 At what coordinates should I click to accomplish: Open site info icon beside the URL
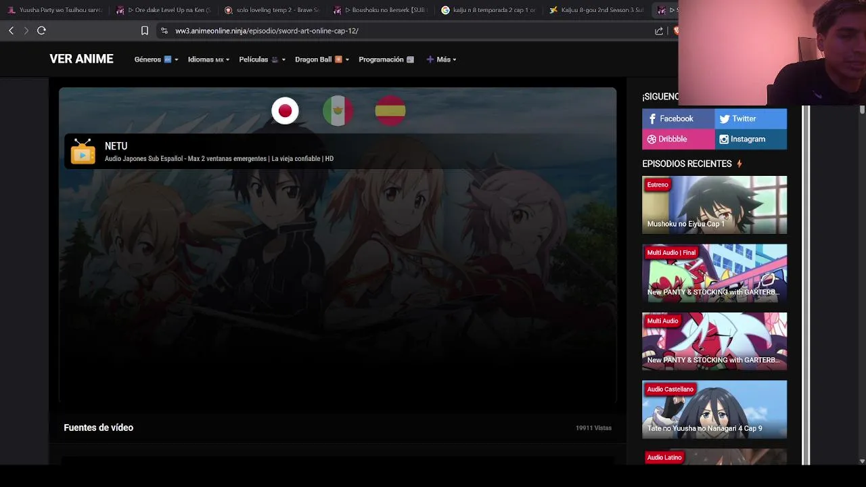pyautogui.click(x=164, y=30)
